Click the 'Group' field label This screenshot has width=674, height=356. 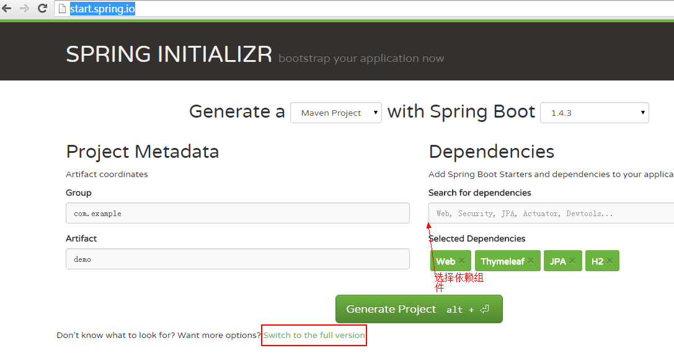pos(79,193)
